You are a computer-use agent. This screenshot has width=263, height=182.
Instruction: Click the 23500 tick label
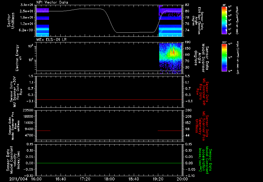[28, 110]
